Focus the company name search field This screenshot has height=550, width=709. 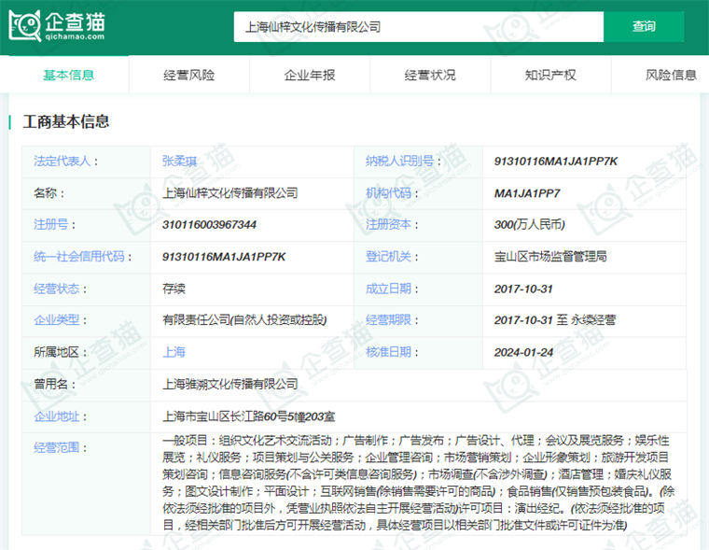pyautogui.click(x=418, y=27)
